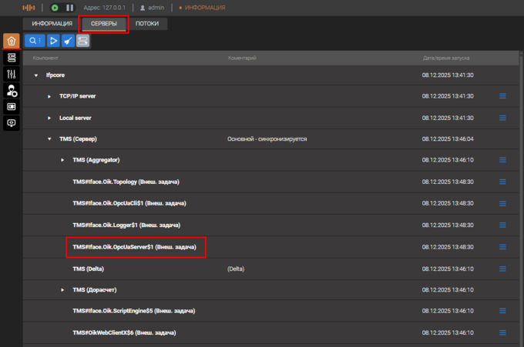Click the broom cleanup toolbar icon

coord(68,41)
